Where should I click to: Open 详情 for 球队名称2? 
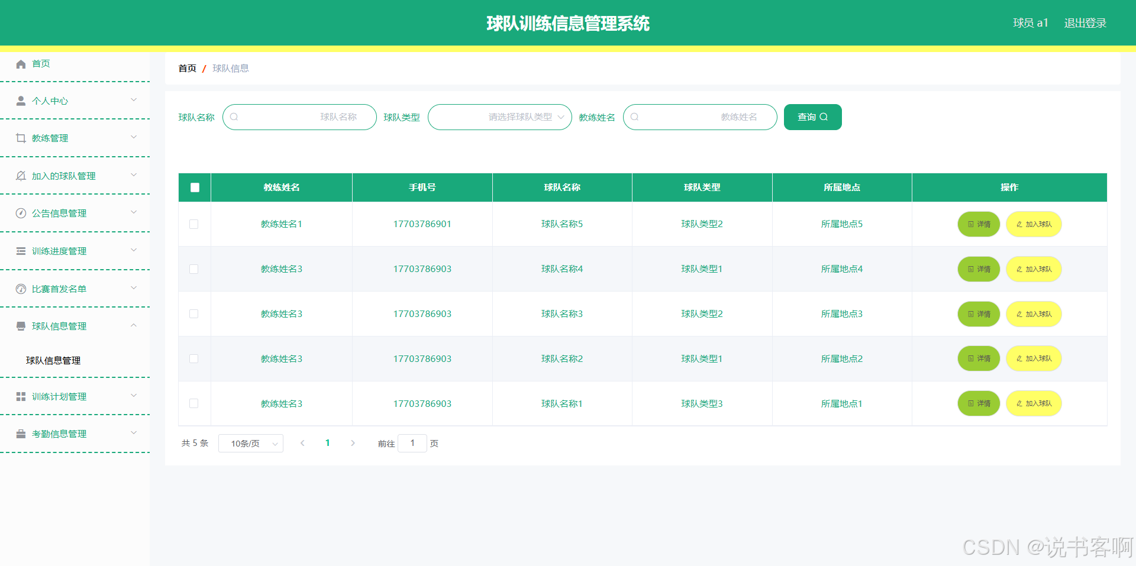coord(979,358)
